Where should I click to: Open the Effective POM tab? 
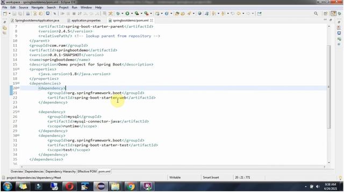87,172
